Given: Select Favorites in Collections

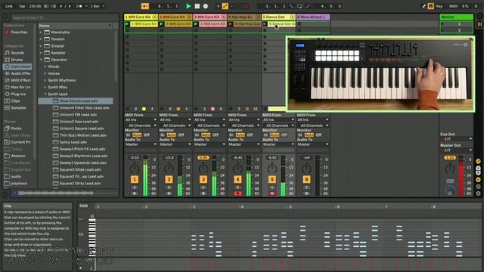Looking at the screenshot, I should [x=19, y=32].
